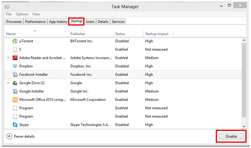Select the Microsoft Office 2010 comp... entry
Viewport: 251px width, 148px height.
pos(43,100)
